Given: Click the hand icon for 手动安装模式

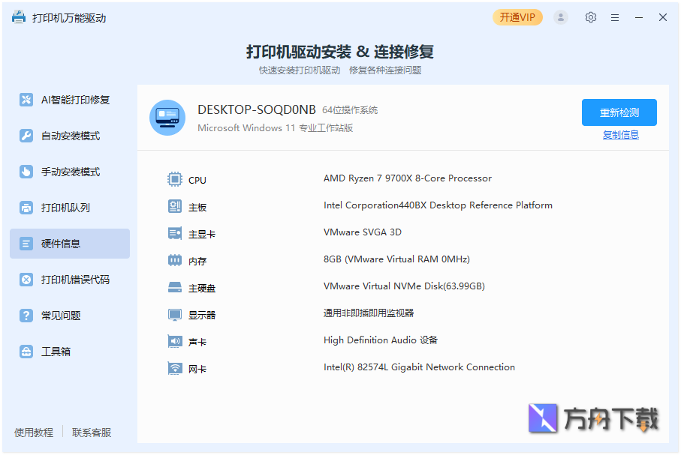Looking at the screenshot, I should click(26, 172).
